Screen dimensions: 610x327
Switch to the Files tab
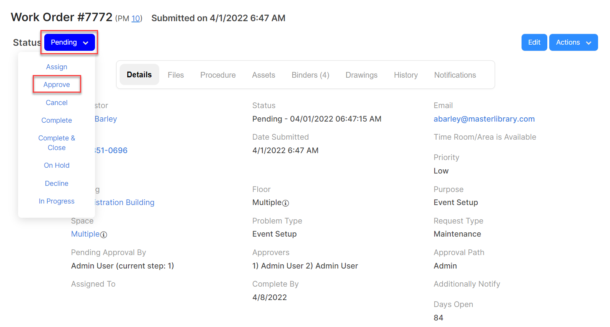click(176, 75)
